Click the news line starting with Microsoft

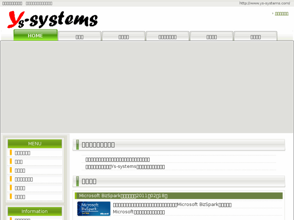tap(139, 212)
